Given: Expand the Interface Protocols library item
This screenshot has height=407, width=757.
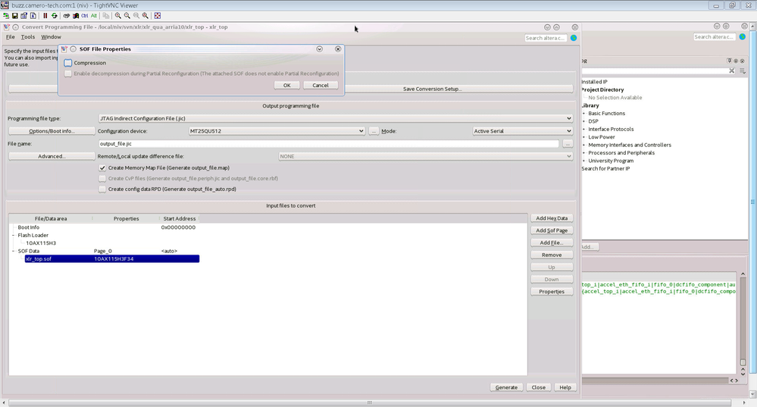Looking at the screenshot, I should click(584, 130).
